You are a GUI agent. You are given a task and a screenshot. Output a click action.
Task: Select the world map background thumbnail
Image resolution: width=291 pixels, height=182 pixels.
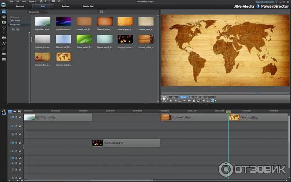pyautogui.click(x=64, y=57)
